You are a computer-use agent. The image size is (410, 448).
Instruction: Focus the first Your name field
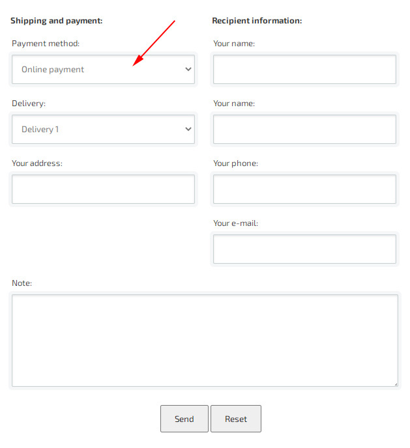click(304, 70)
